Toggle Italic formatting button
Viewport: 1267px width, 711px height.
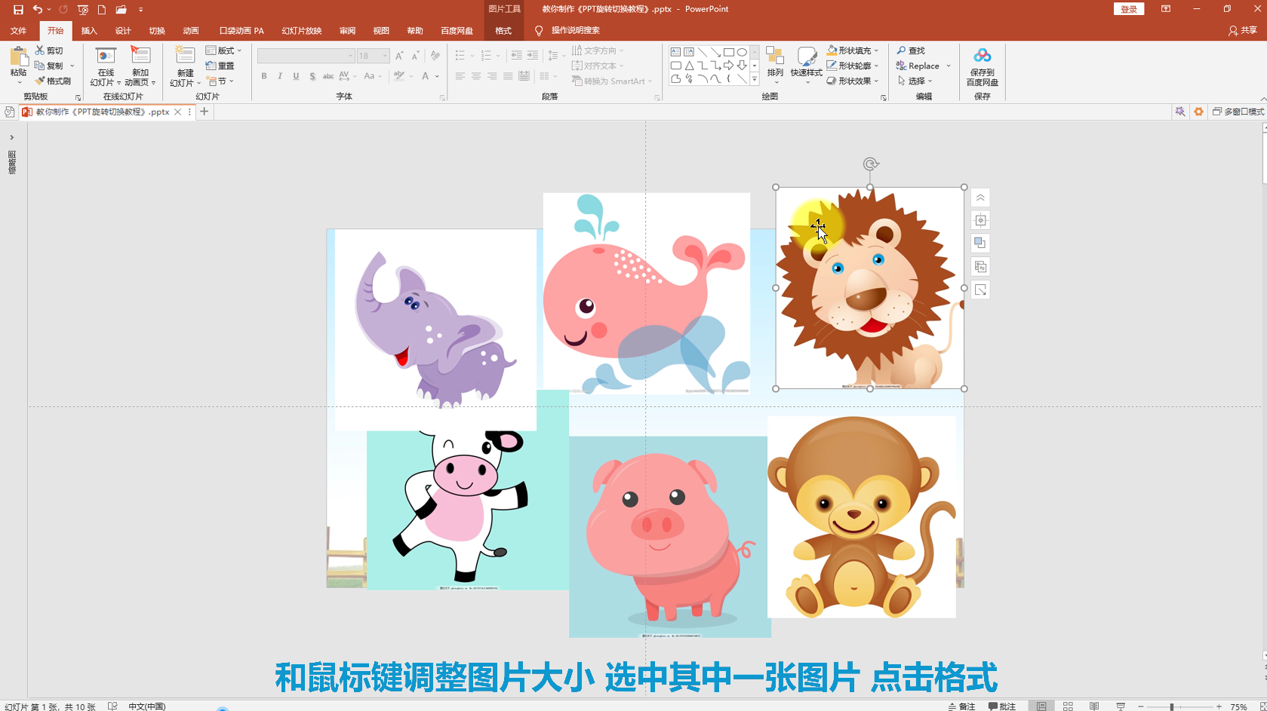click(x=280, y=76)
